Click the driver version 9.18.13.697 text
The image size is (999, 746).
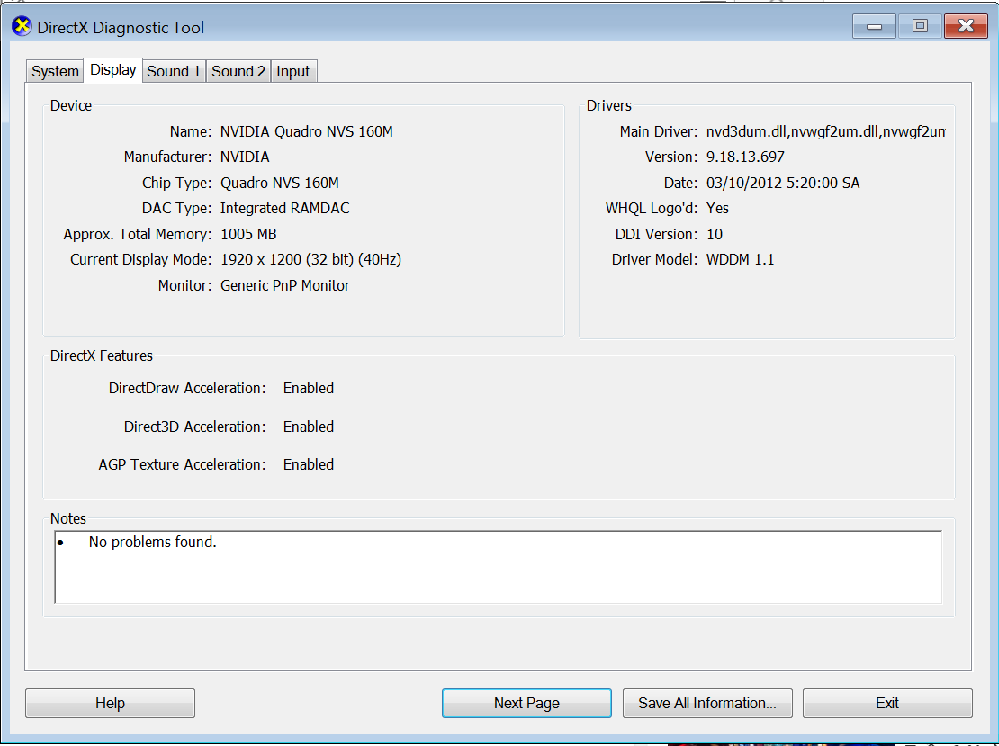coord(745,157)
